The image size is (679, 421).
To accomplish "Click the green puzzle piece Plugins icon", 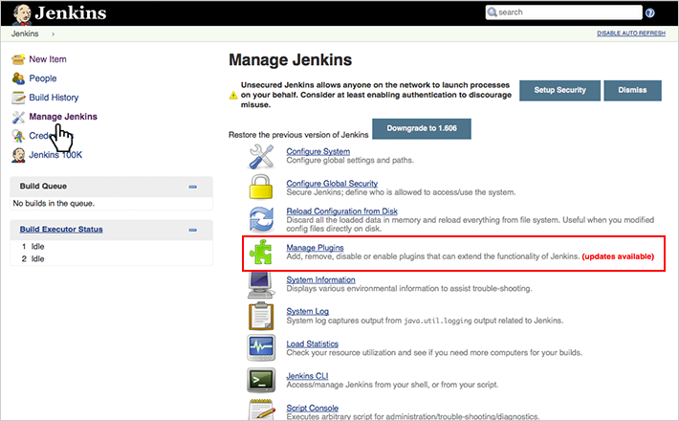I will (261, 252).
